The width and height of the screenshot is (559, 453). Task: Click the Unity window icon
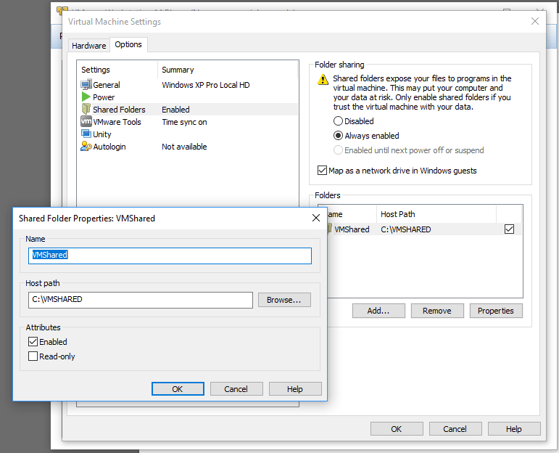click(x=86, y=134)
